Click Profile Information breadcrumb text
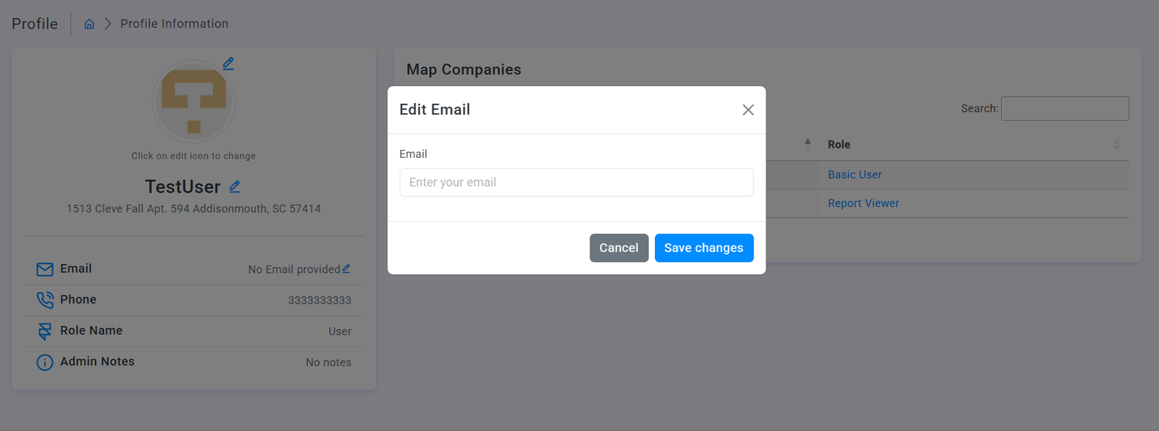 click(x=174, y=24)
